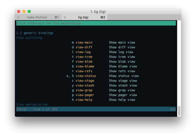The height and width of the screenshot is (138, 196).
Task: Close the tig (tig) tab
Action: (x=65, y=18)
